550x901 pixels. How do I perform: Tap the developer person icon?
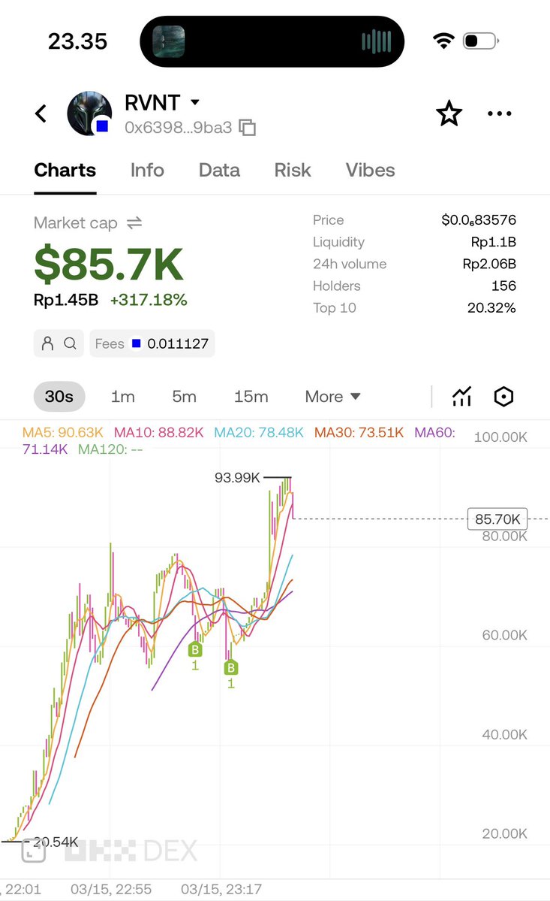(47, 343)
